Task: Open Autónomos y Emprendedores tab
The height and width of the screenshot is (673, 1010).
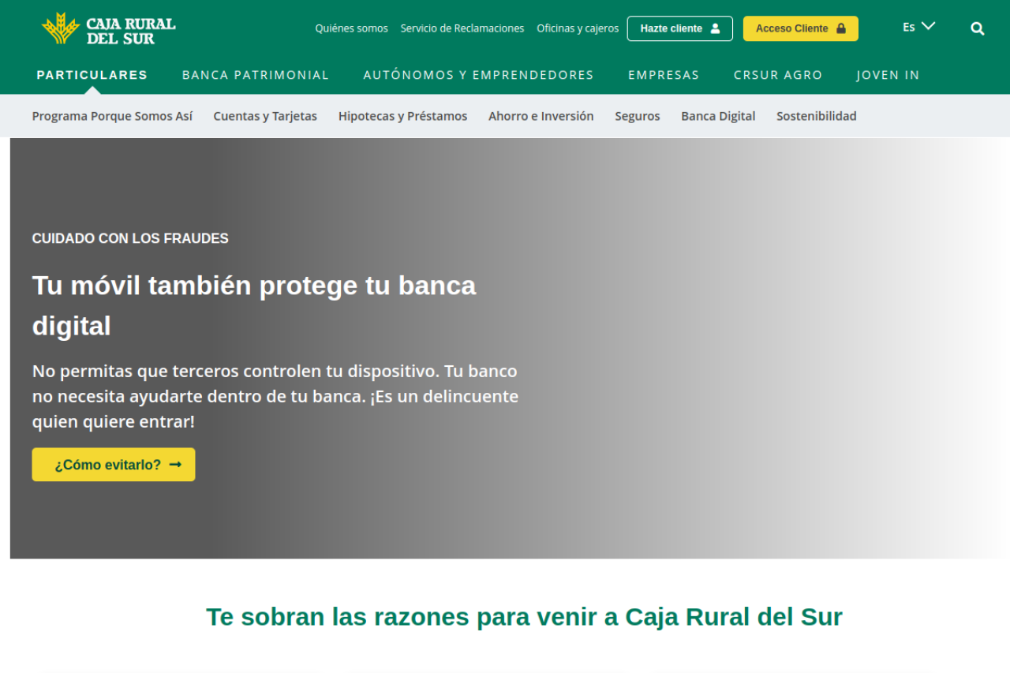Action: [479, 75]
